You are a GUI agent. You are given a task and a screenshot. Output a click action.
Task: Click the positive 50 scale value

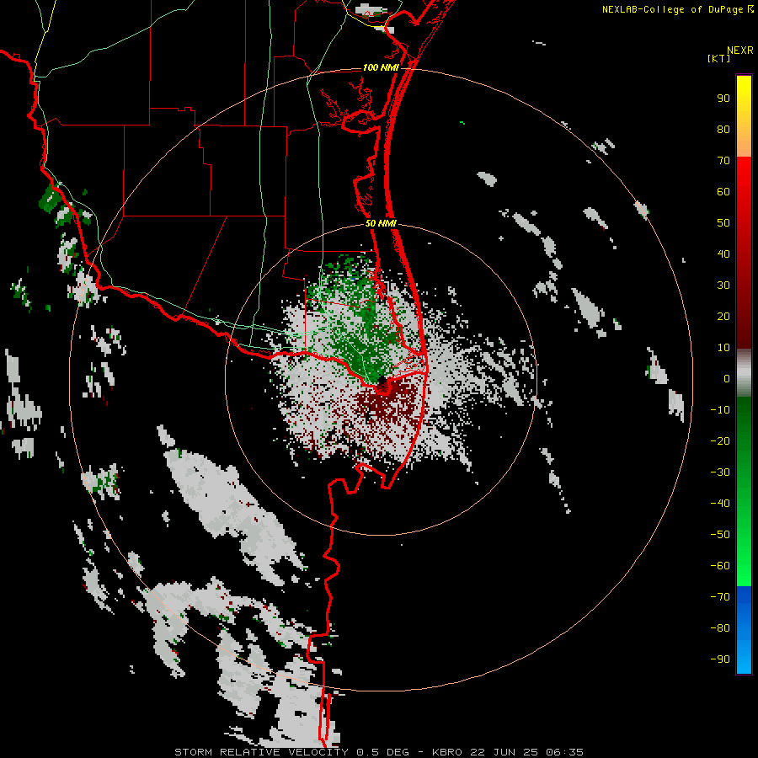(723, 223)
